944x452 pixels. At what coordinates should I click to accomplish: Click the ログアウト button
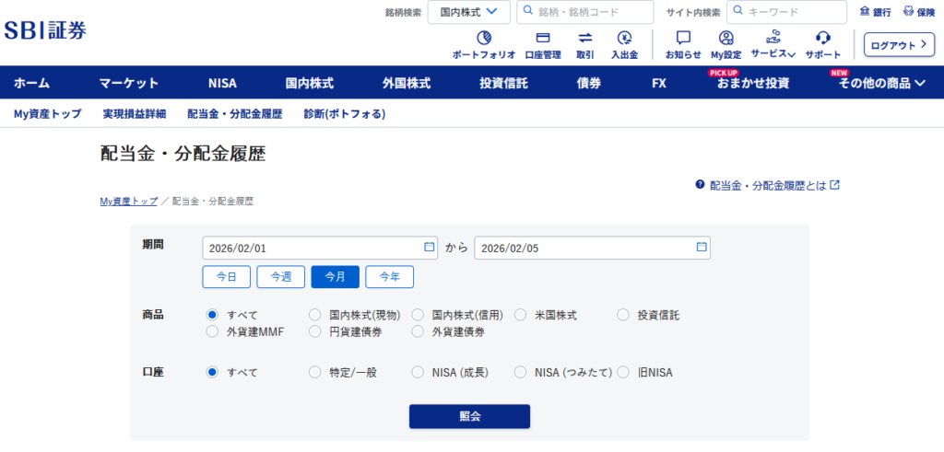892,44
